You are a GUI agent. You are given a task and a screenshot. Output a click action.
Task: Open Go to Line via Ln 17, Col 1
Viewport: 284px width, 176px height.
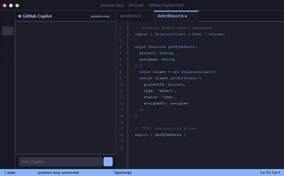point(270,173)
